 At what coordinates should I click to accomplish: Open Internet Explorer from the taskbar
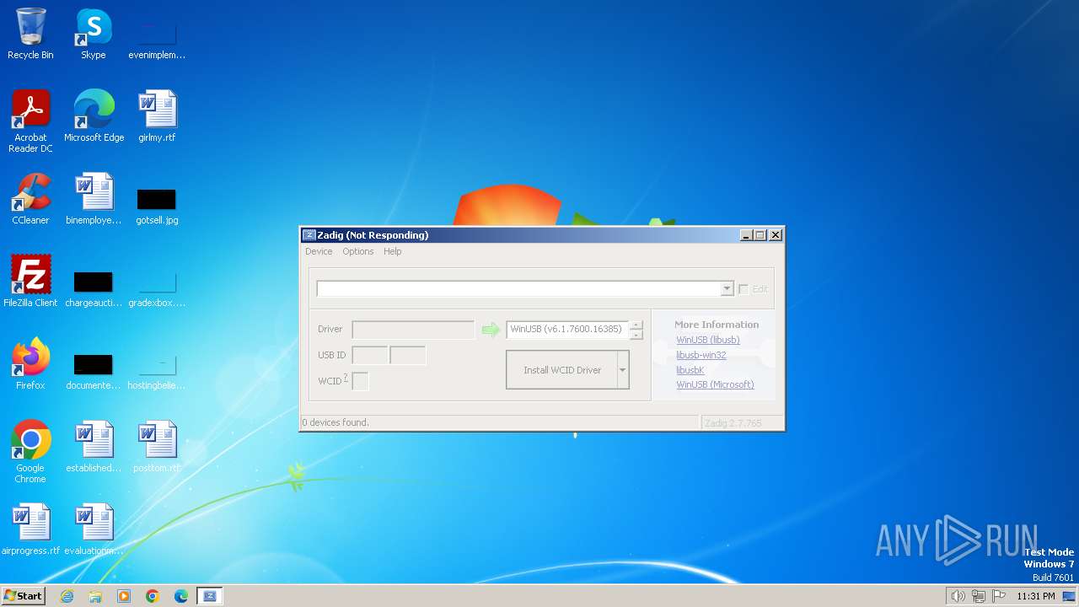coord(67,596)
